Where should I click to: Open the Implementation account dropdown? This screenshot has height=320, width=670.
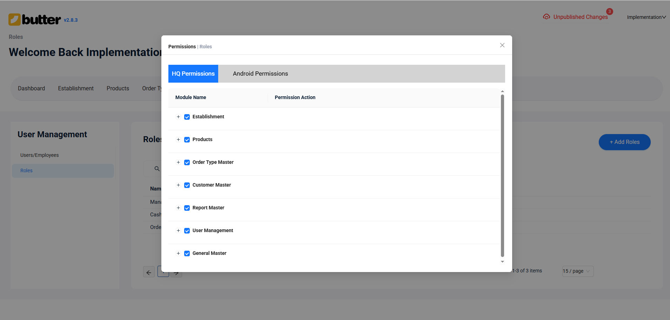(x=646, y=17)
